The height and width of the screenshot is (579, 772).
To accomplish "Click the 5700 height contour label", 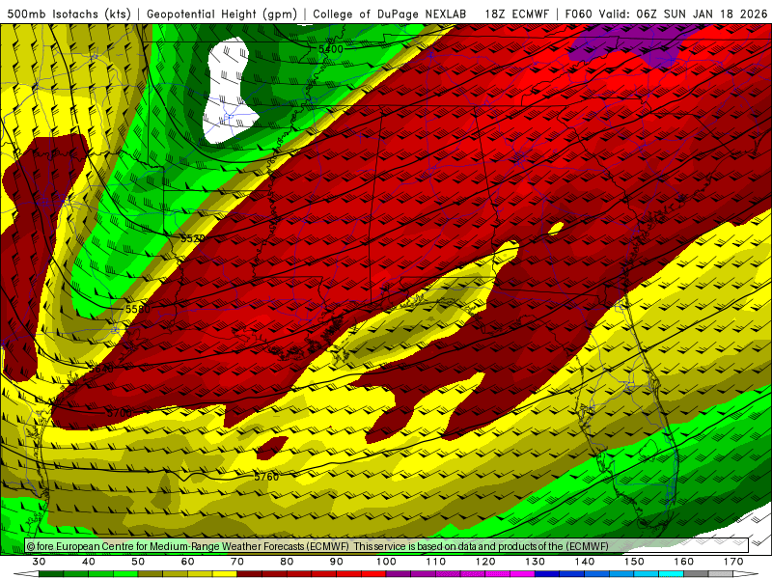I will tap(119, 413).
